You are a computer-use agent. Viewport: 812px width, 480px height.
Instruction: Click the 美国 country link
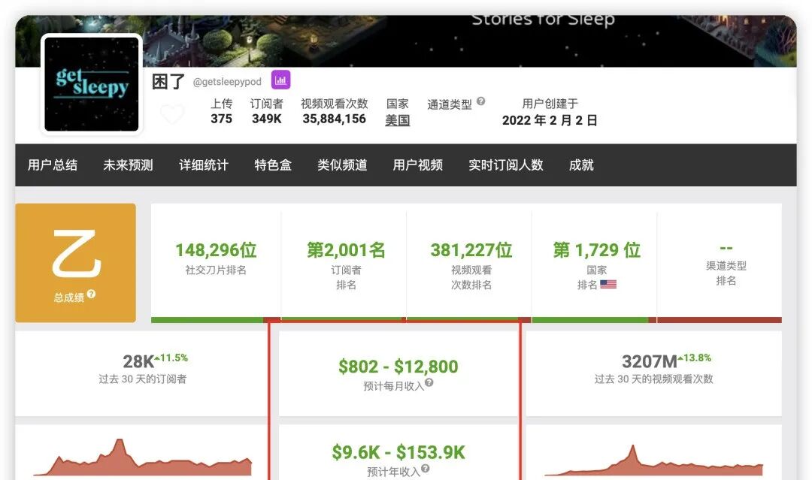[x=397, y=120]
